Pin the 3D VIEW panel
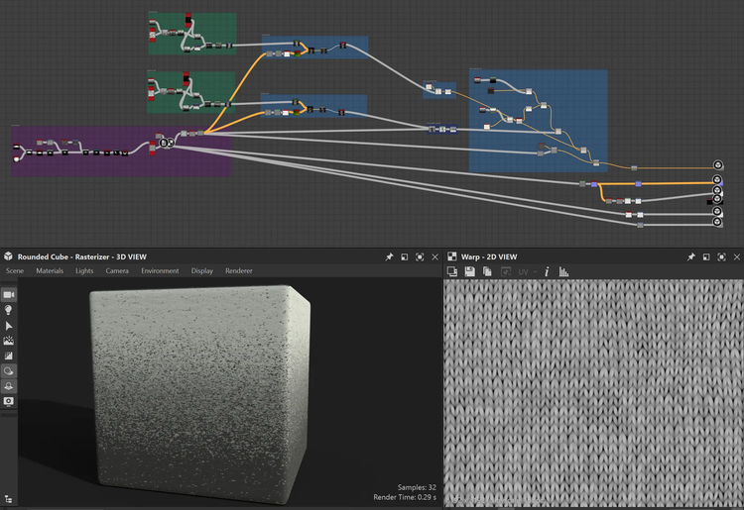This screenshot has width=744, height=510. coord(389,256)
